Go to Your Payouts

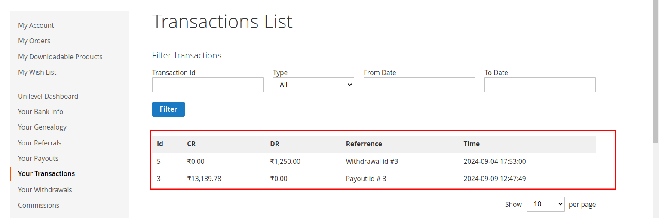(38, 158)
